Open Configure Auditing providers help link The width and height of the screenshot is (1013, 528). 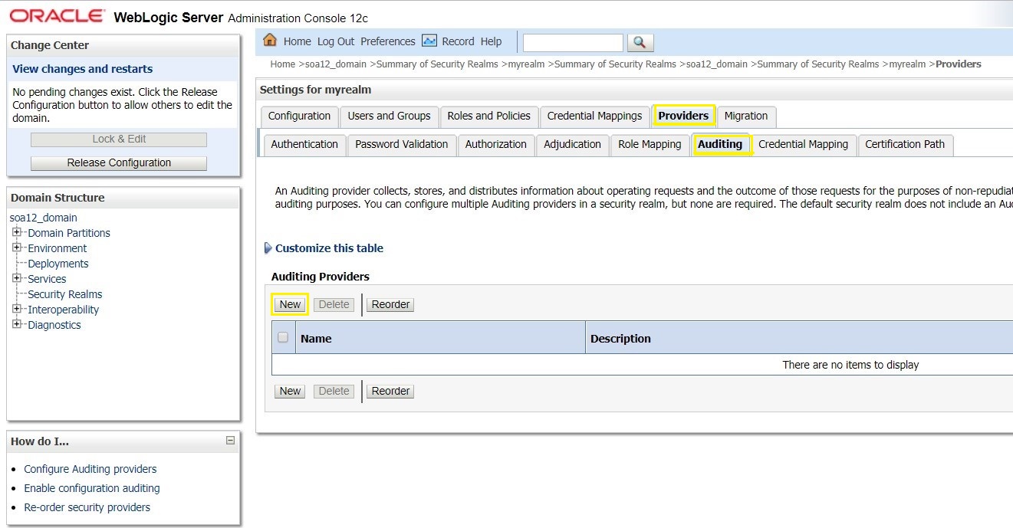click(x=90, y=469)
